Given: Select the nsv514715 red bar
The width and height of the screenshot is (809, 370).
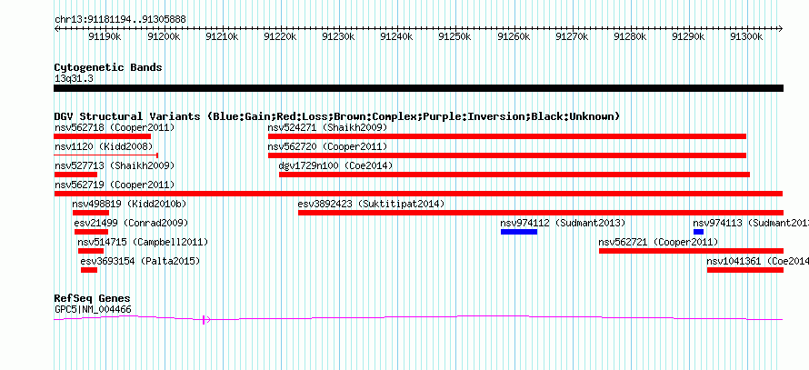Looking at the screenshot, I should click(x=91, y=251).
